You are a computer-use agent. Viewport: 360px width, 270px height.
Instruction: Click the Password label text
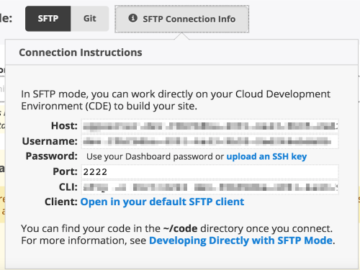(52, 156)
